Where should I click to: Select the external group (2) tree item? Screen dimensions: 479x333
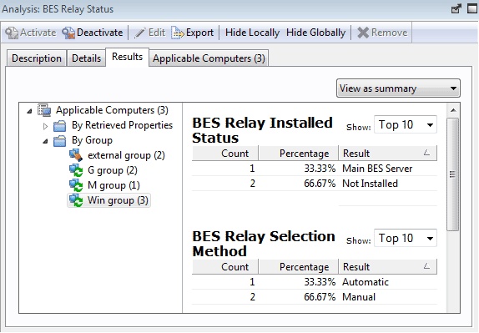[x=126, y=155]
